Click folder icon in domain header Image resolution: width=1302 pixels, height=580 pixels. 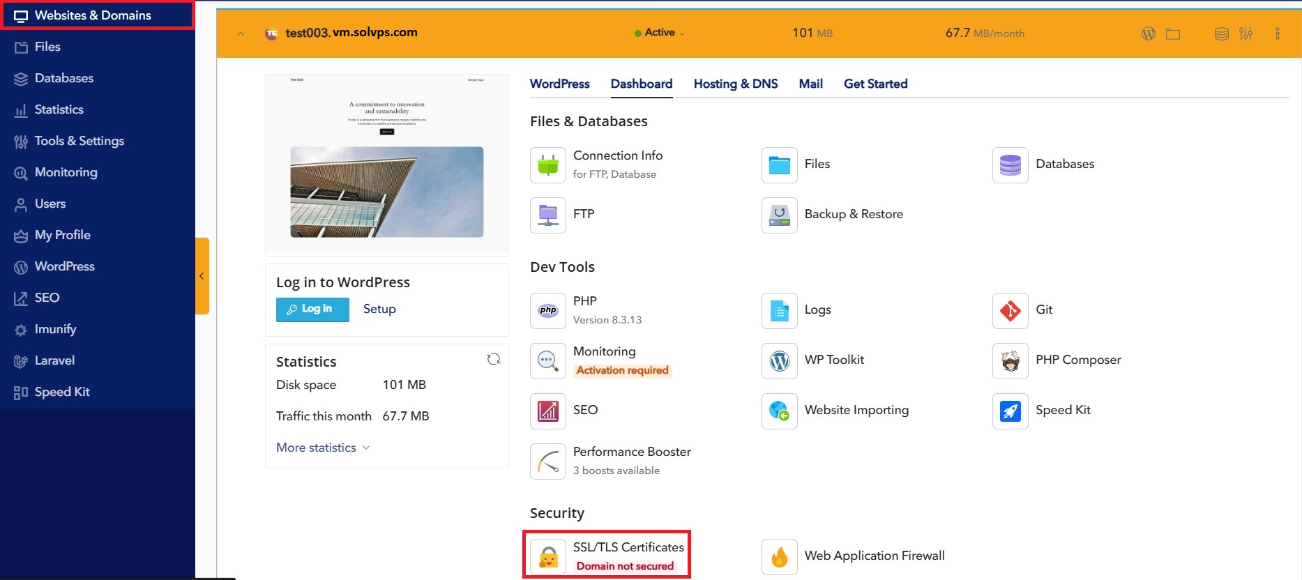pos(1173,33)
